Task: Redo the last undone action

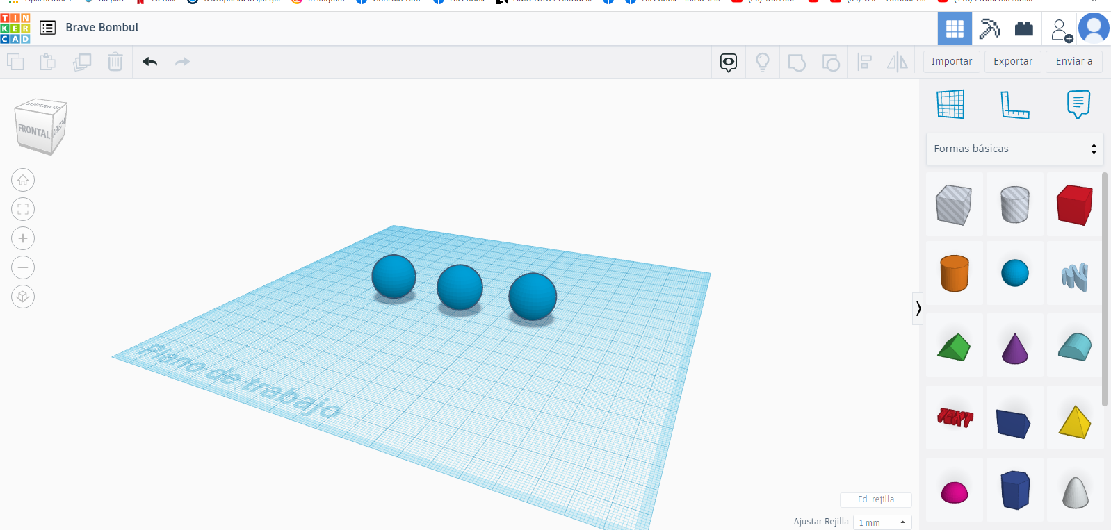Action: tap(182, 62)
